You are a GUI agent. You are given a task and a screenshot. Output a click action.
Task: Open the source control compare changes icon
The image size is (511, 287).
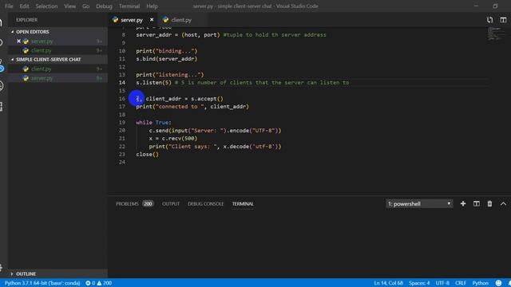click(489, 20)
